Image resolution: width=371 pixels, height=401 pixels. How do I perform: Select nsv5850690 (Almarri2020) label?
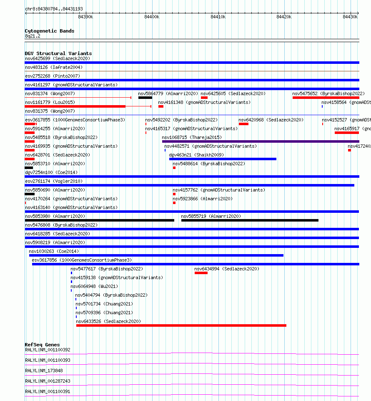pyautogui.click(x=55, y=190)
